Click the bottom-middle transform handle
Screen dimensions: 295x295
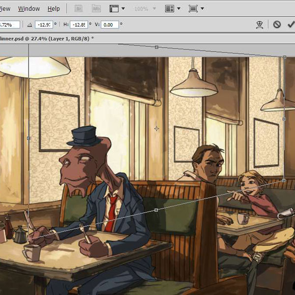[156, 210]
